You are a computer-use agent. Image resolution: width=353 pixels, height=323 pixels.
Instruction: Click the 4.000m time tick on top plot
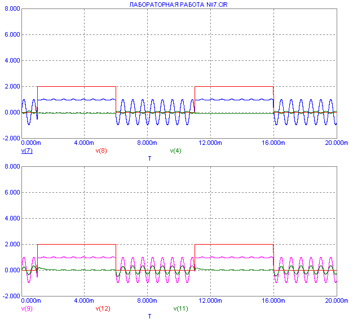(84, 143)
